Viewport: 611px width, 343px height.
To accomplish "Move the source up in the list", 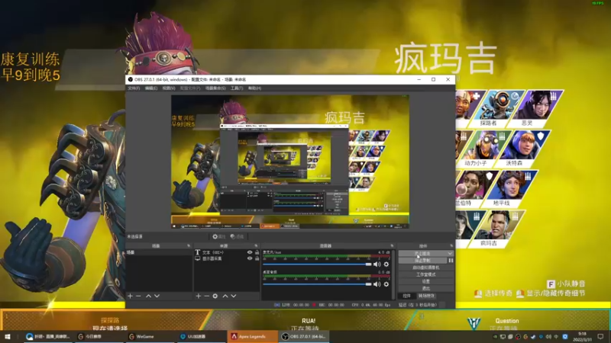I will (x=225, y=296).
